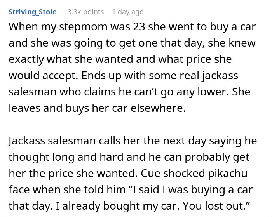Click the 3.3k points score
The height and width of the screenshot is (217, 272).
(85, 12)
